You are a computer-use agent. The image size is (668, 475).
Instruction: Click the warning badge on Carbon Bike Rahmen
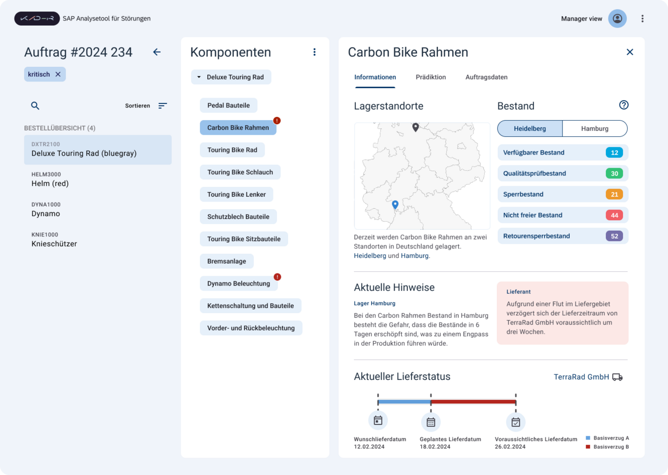277,121
